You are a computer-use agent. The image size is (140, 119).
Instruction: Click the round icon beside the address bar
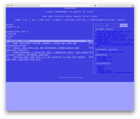click(95, 5)
